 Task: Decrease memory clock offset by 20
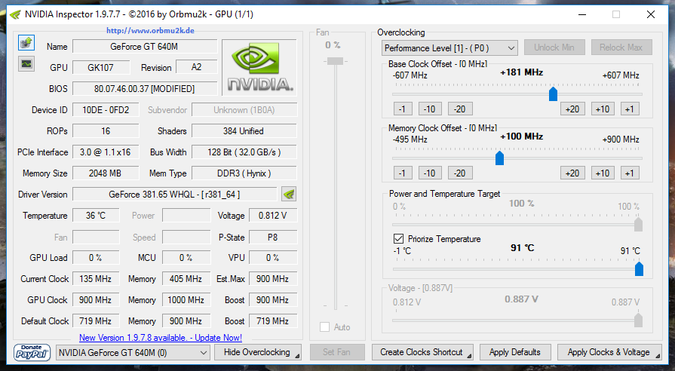(x=460, y=173)
